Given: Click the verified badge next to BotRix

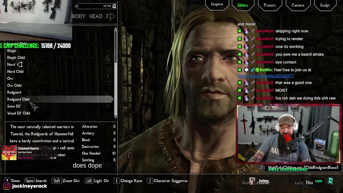Looking at the screenshot, I should (x=257, y=70).
